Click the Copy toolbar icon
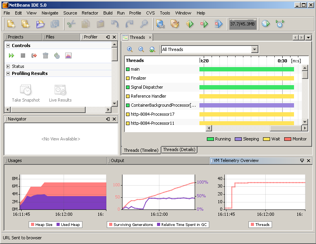Viewport: 316px width, 244px height. [x=86, y=24]
